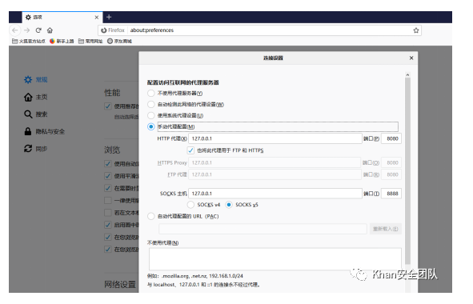
Task: Toggle 也将此代理用于 FTP 和 HTTPS checkbox
Action: coord(190,150)
